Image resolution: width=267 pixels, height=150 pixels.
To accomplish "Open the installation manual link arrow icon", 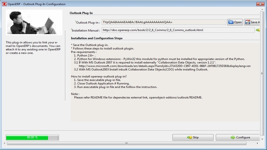I will click(258, 30).
